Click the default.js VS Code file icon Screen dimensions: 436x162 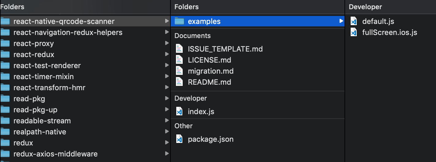coord(354,21)
